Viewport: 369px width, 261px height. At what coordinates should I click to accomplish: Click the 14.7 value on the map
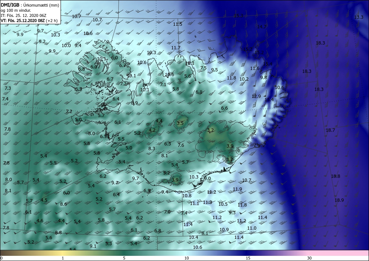click(x=262, y=27)
